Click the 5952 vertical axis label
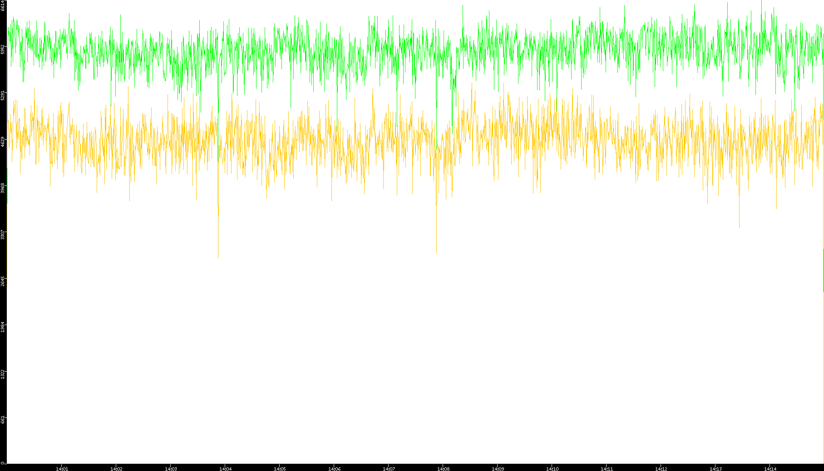 pyautogui.click(x=3, y=49)
